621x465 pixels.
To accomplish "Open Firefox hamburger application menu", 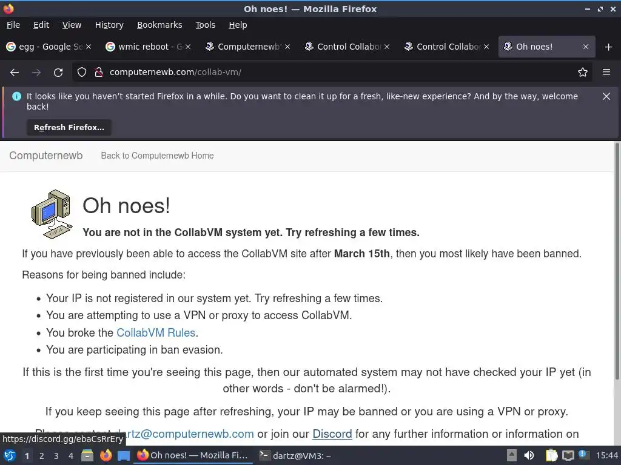I will click(x=606, y=73).
